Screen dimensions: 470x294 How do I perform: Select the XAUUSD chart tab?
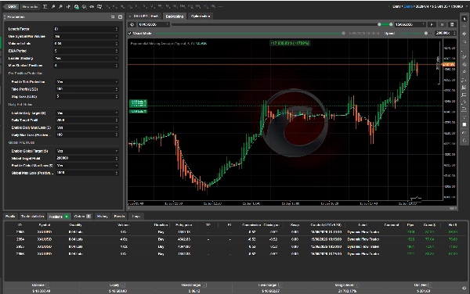point(145,16)
